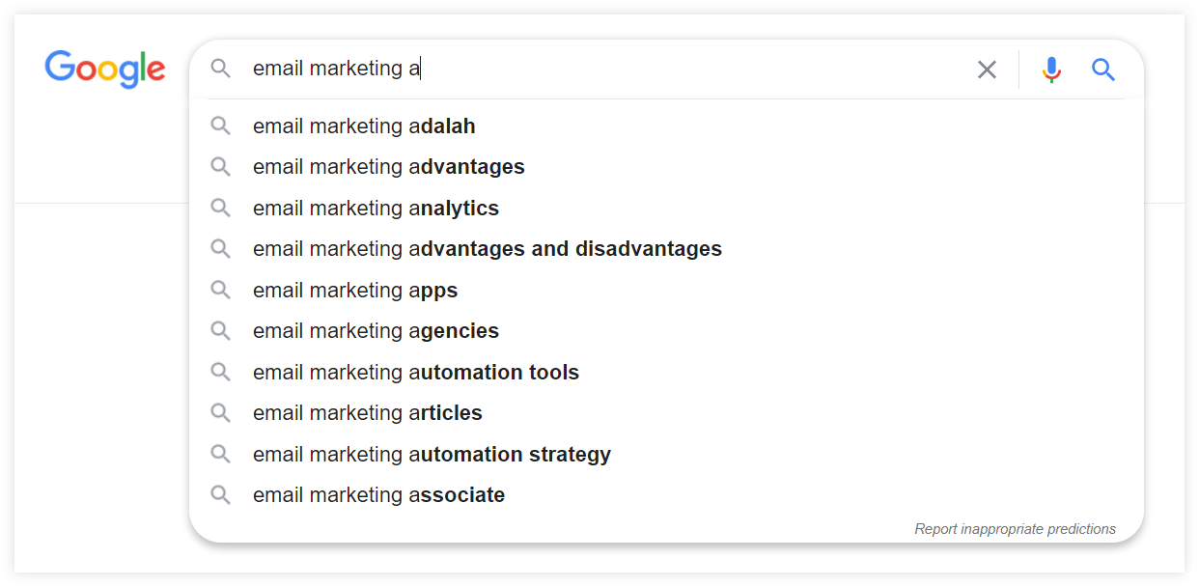Click the blue search magnifier button
1199x587 pixels.
coord(1103,70)
